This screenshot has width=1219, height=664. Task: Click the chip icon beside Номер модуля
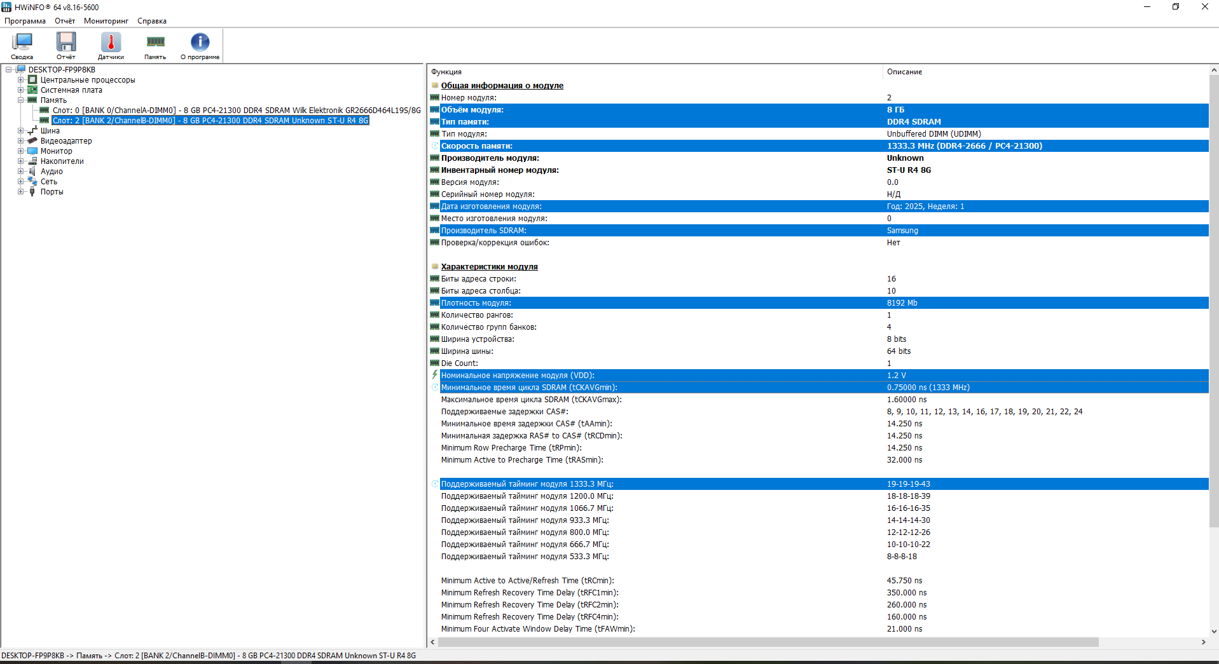435,97
